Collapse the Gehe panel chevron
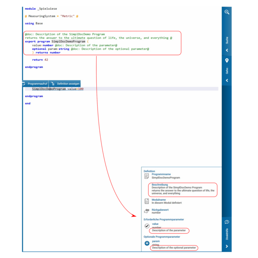Viewport: 258px width, 258px height. coord(227,80)
